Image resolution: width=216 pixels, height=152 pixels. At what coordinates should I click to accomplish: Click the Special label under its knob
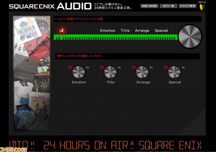tap(175, 82)
